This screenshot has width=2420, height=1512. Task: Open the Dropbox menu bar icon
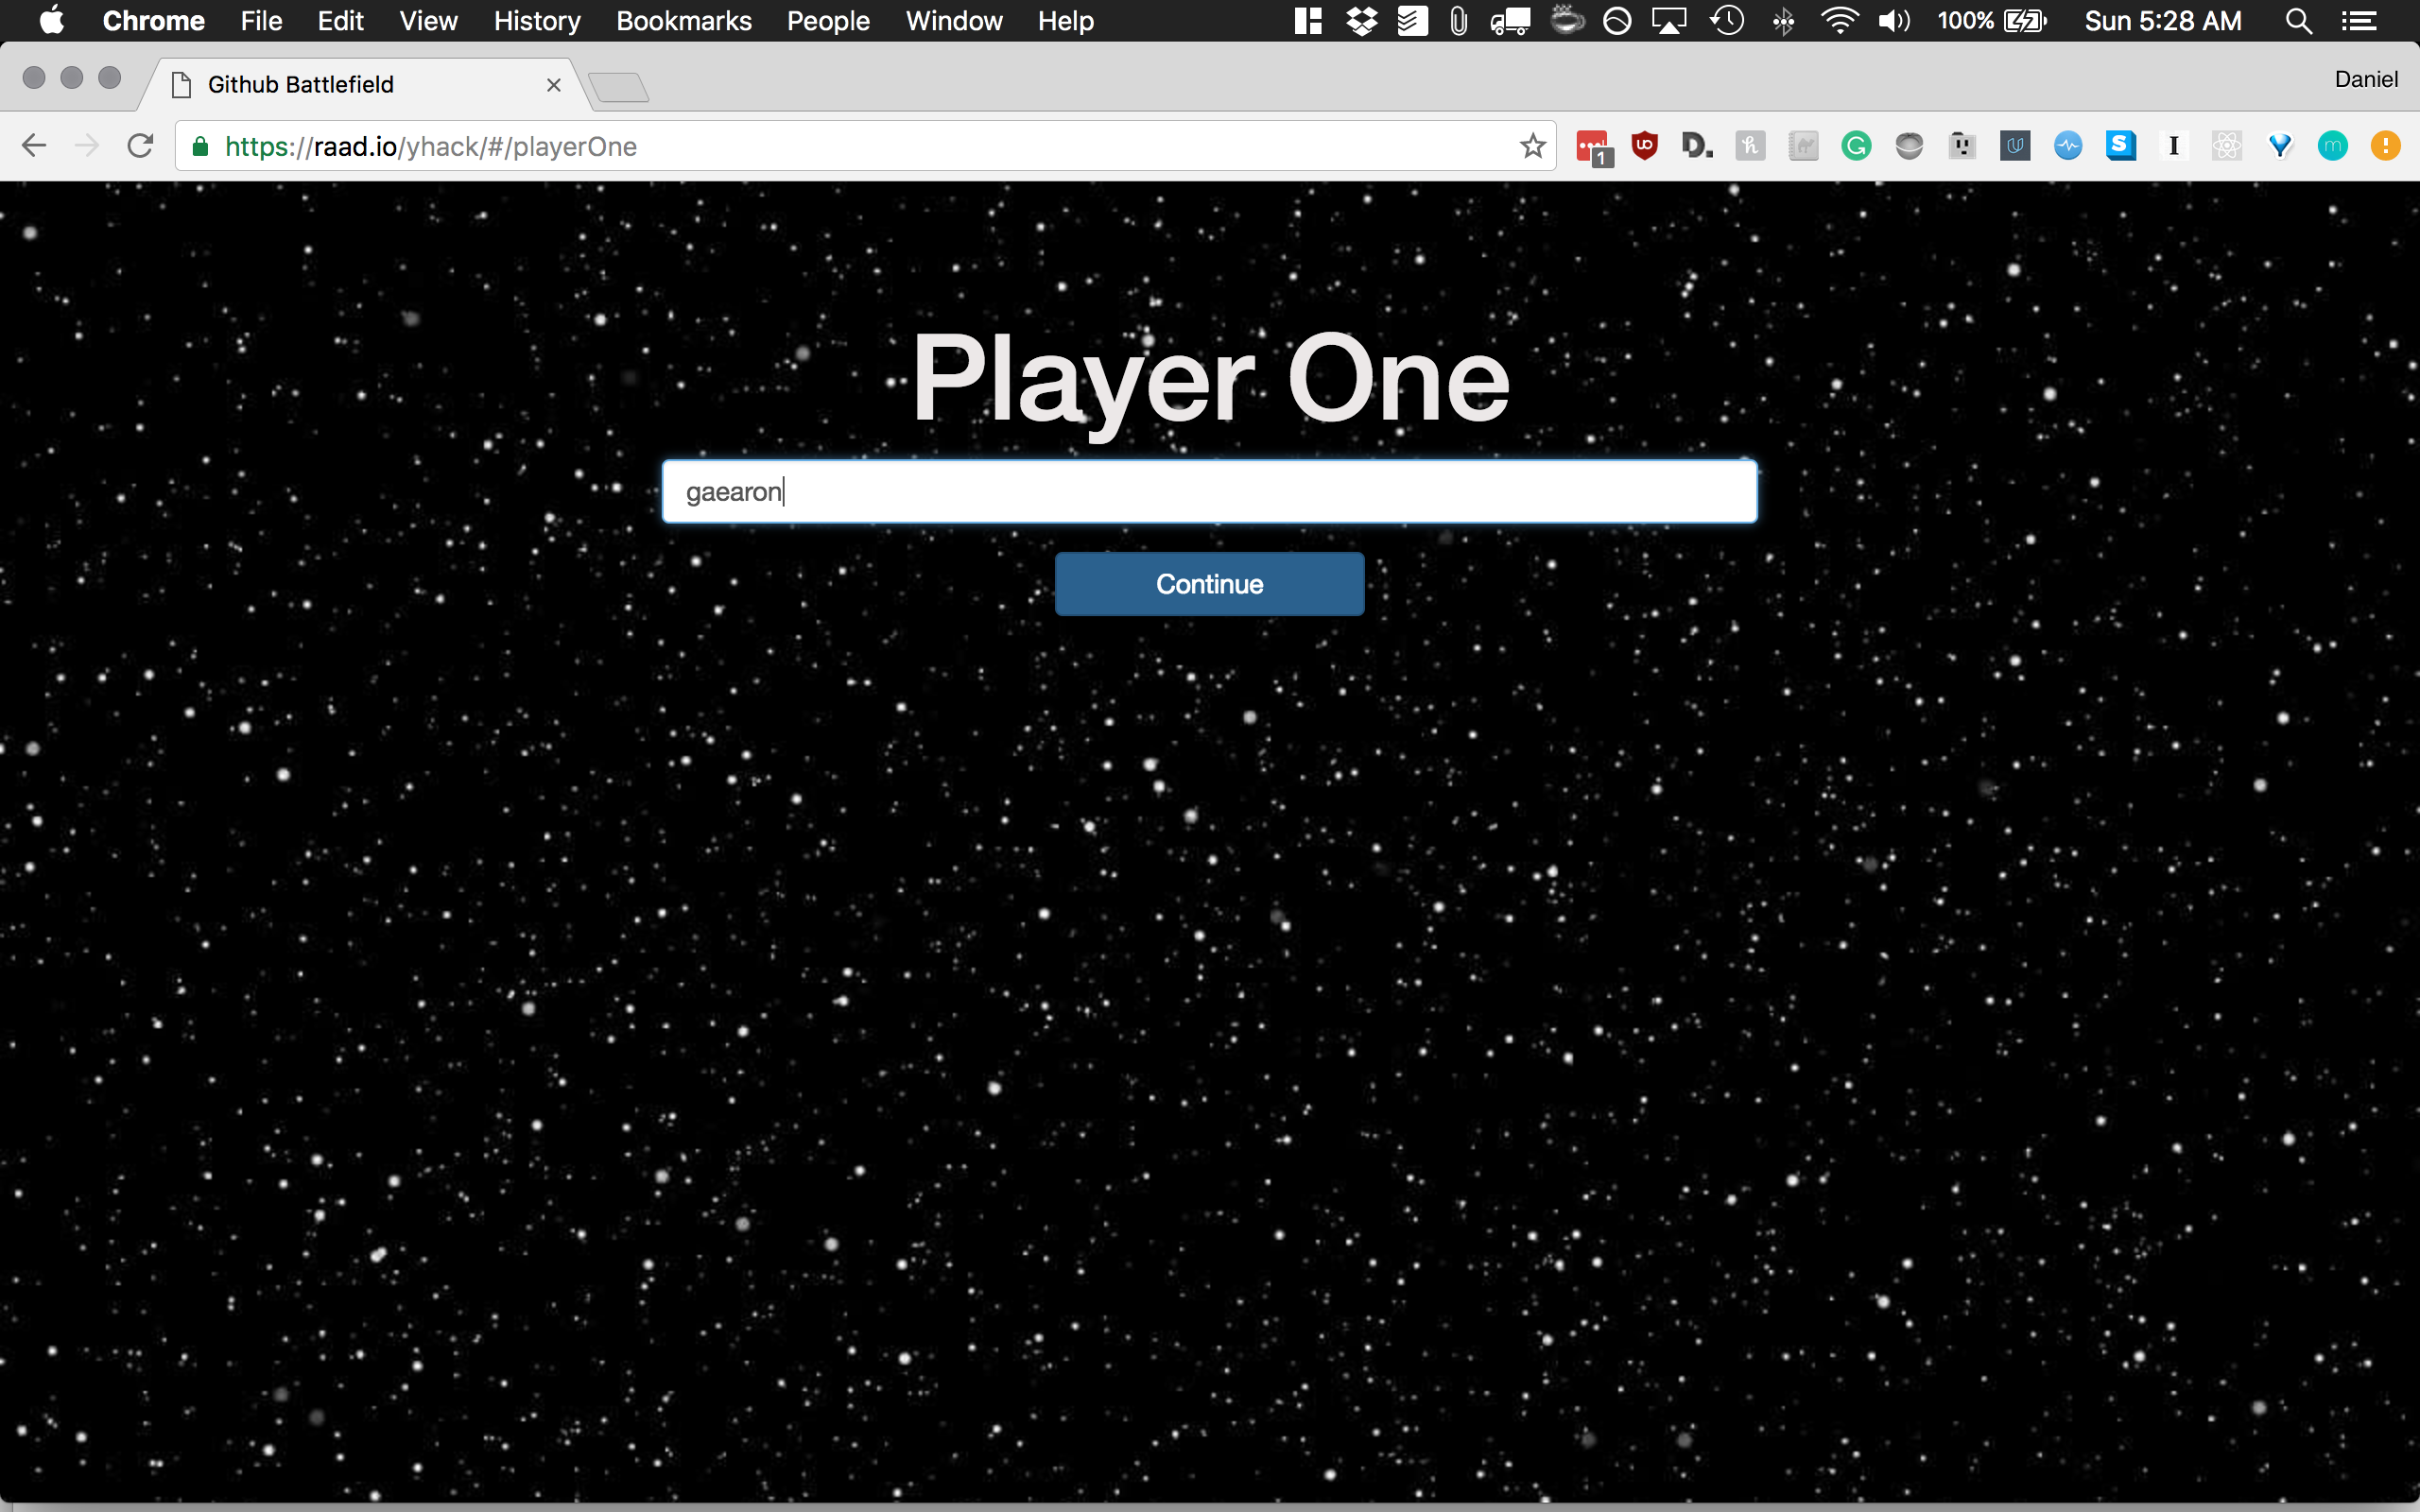1361,21
